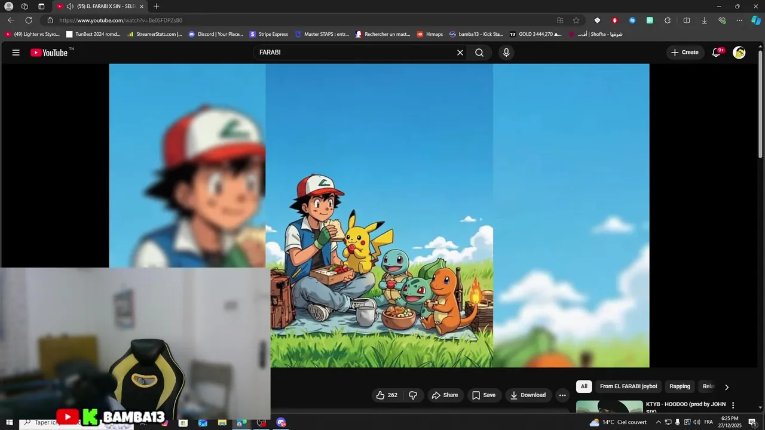Image resolution: width=765 pixels, height=430 pixels.
Task: Like the video with 262 likes
Action: click(386, 395)
